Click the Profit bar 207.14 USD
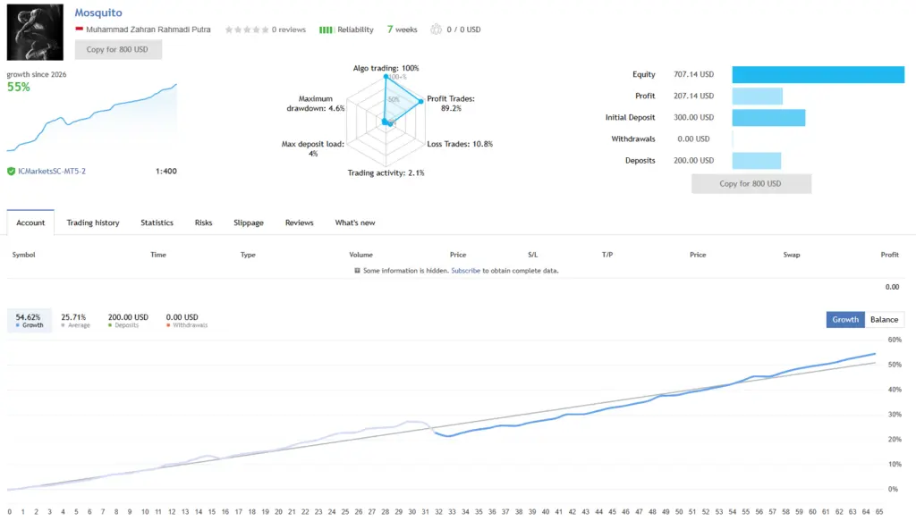This screenshot has width=916, height=521. click(x=757, y=97)
